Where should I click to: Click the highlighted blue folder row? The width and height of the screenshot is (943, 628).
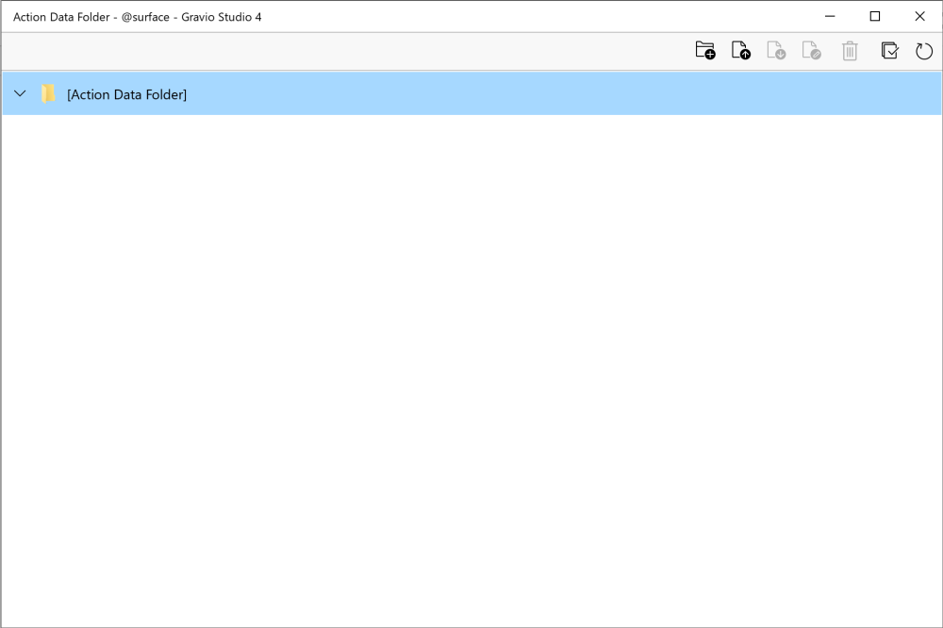click(x=377, y=93)
